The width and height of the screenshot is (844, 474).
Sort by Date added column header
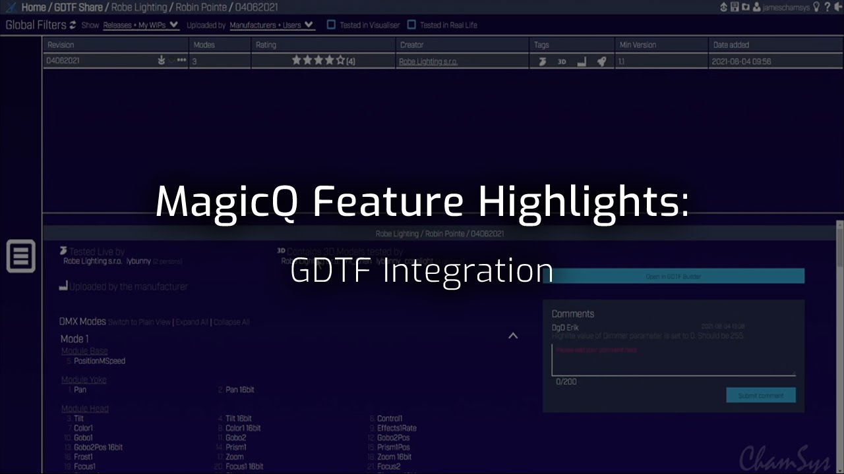pos(775,45)
